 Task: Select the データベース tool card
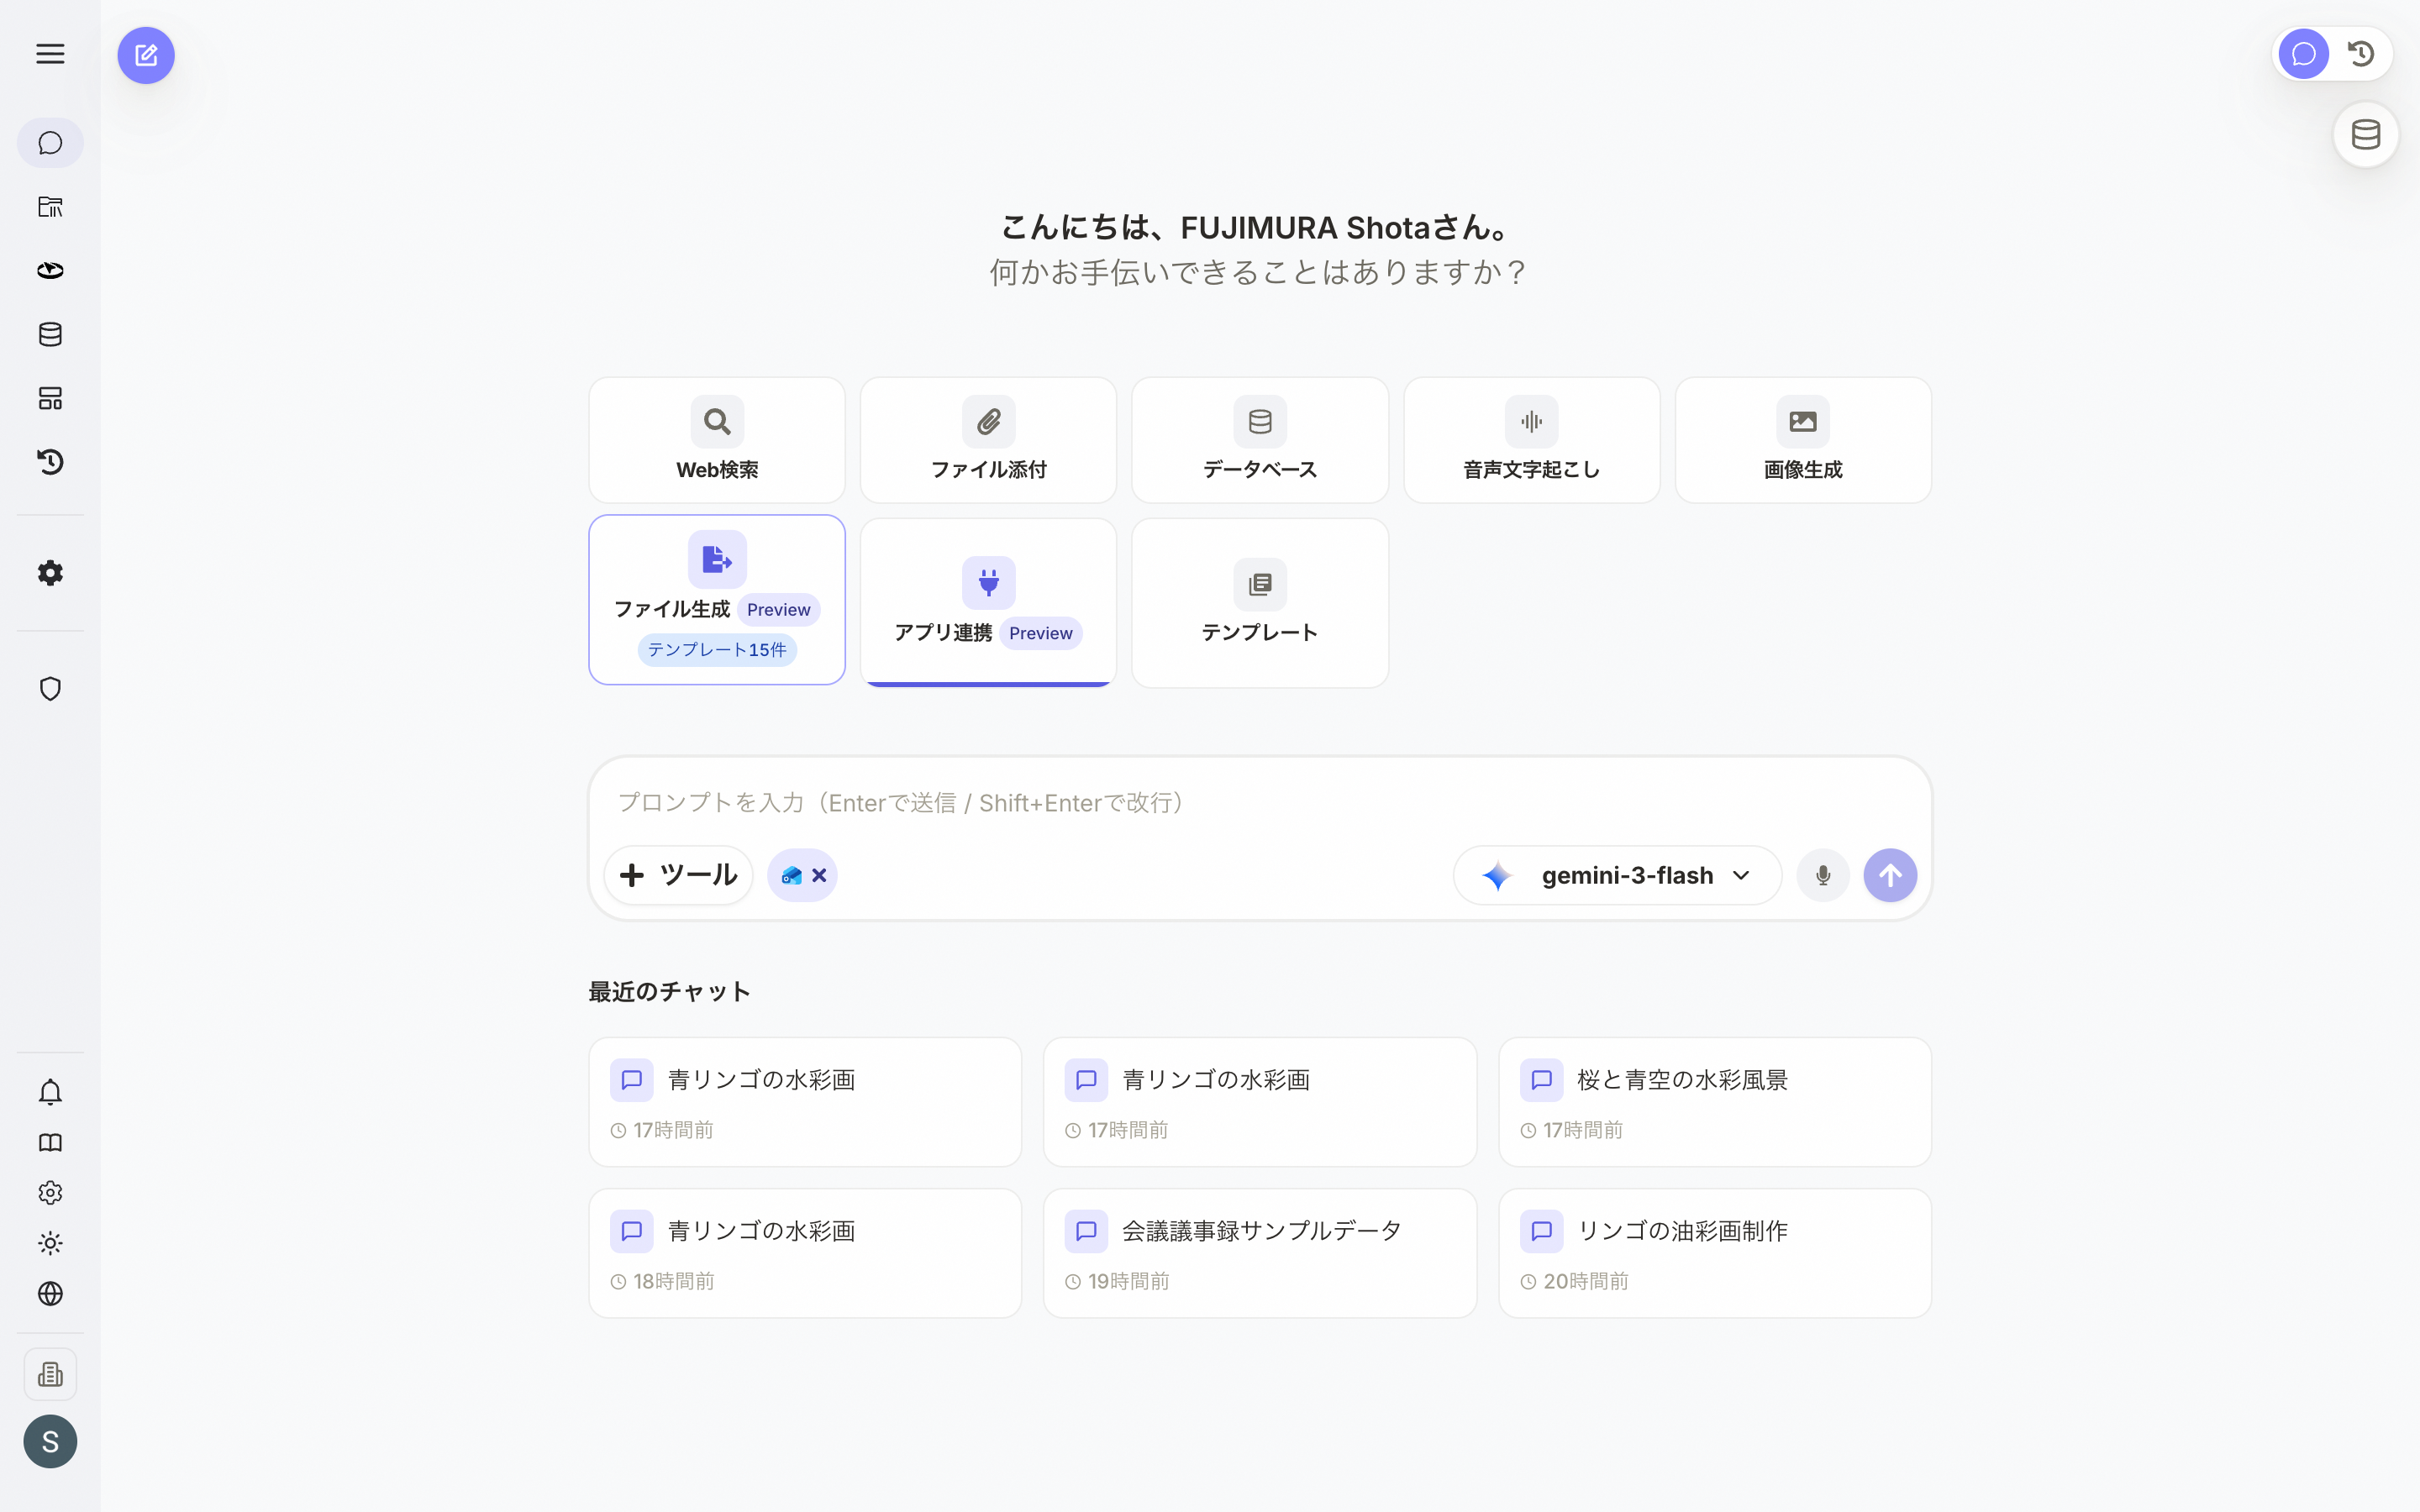1260,440
